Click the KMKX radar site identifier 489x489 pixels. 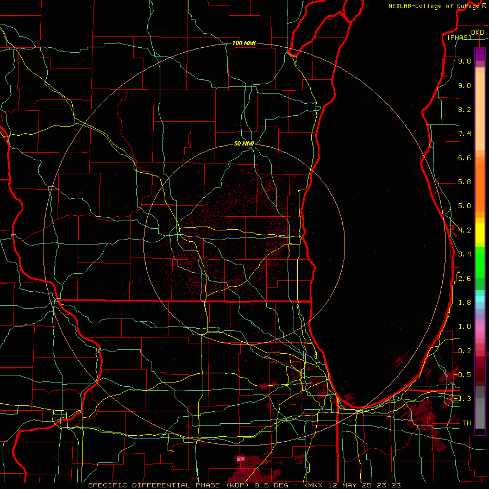[x=314, y=485]
